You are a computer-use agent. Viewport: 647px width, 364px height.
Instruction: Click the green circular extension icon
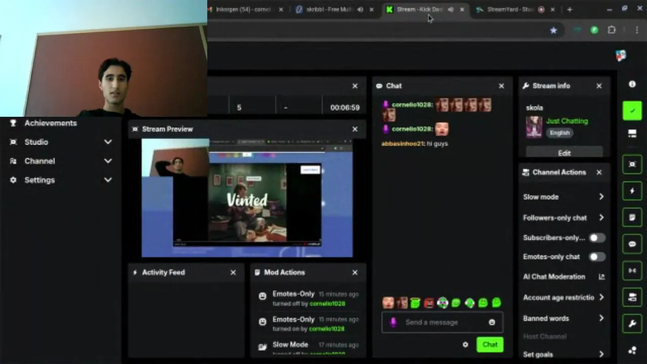pyautogui.click(x=594, y=30)
